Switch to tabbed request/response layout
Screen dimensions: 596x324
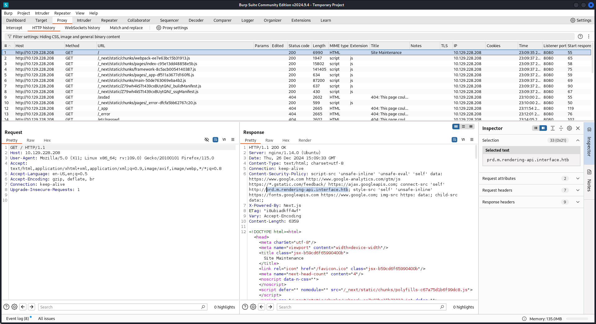click(x=471, y=126)
